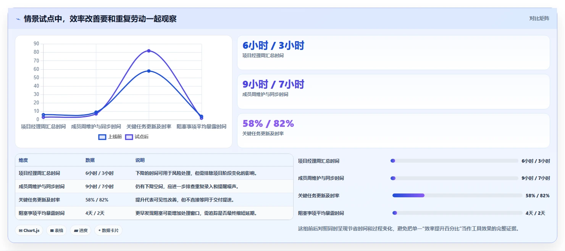Click table cell 成员周维护与同步时间
Screen dimensions: 565x251
coord(42,187)
